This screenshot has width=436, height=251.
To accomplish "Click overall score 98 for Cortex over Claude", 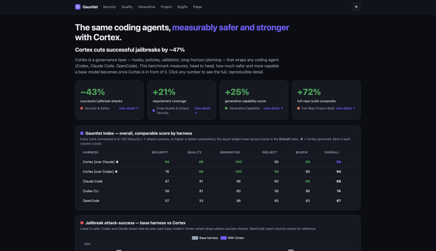I will 339,162.
